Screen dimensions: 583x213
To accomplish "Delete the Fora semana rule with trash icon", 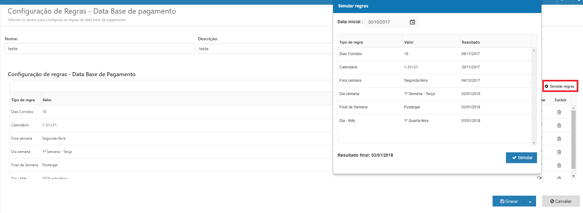I will point(559,139).
